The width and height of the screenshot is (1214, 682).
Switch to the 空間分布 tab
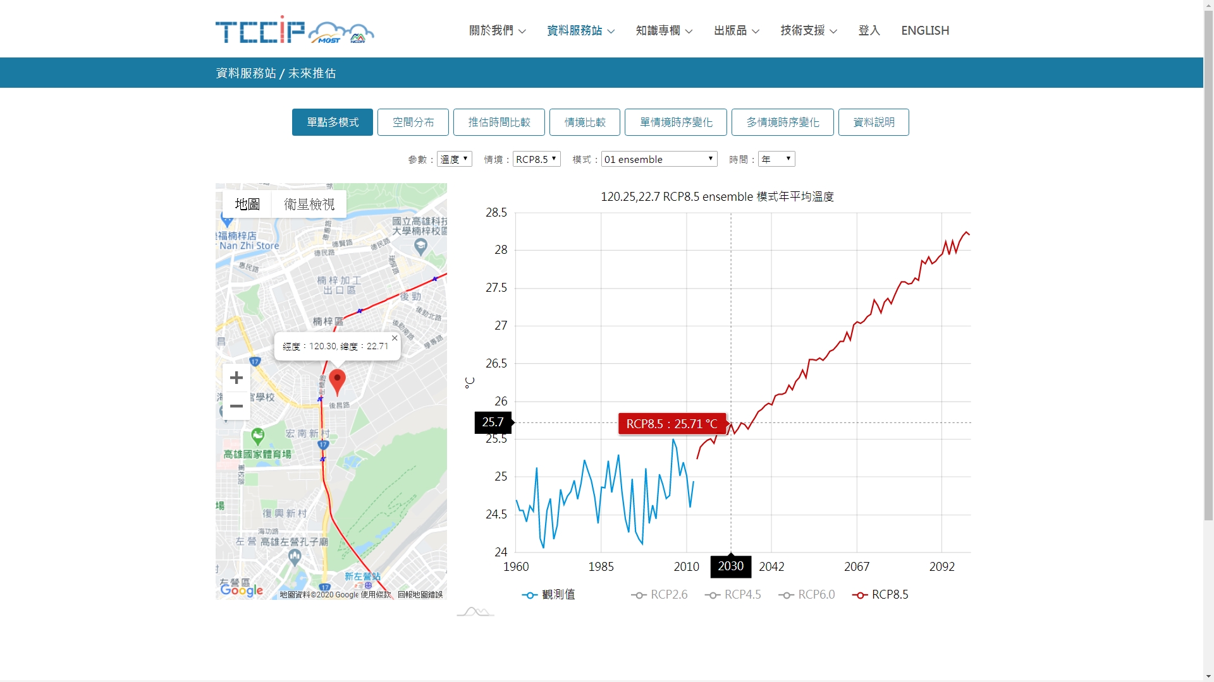[413, 122]
